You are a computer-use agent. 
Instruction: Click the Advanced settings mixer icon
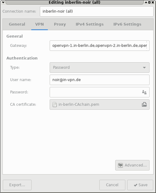pos(120,165)
